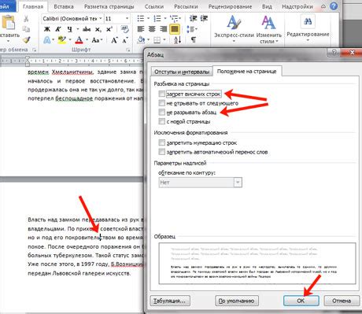Check не разрывать абзац option
This screenshot has width=362, height=314.
tap(162, 113)
